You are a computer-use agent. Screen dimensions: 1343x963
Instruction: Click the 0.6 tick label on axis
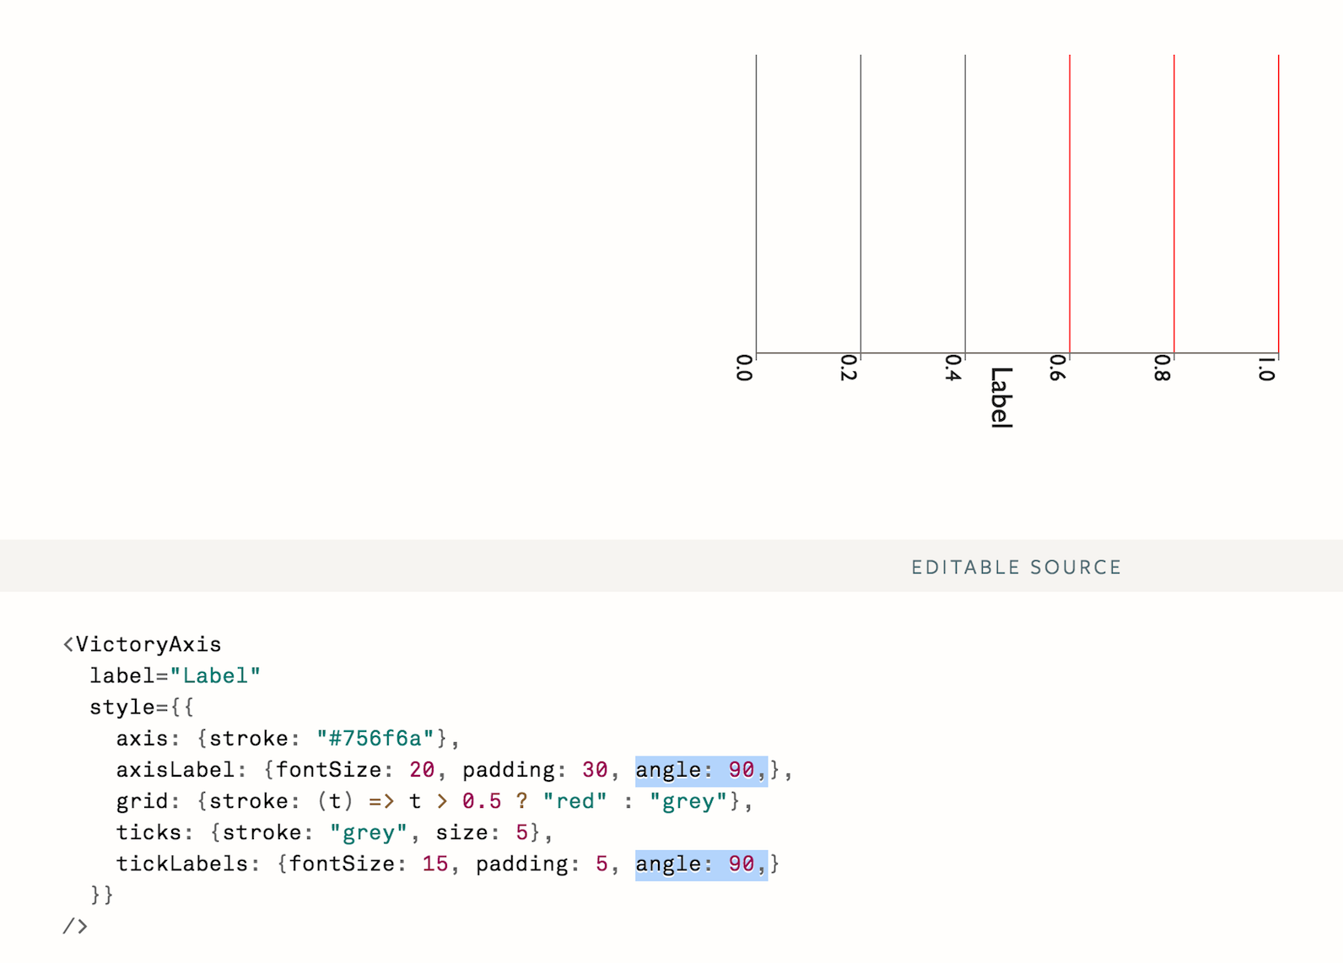pyautogui.click(x=1057, y=368)
